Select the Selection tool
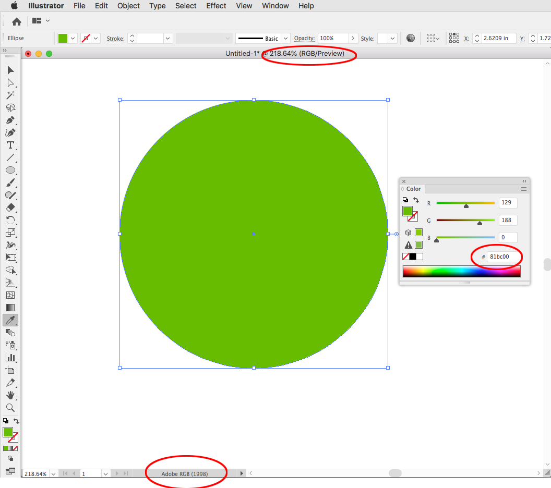The width and height of the screenshot is (551, 488). [10, 70]
